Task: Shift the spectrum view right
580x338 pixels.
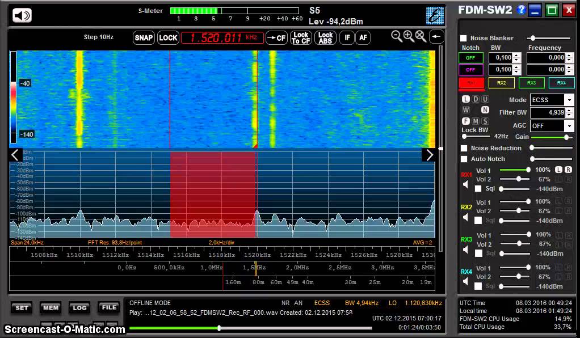Action: (428, 155)
